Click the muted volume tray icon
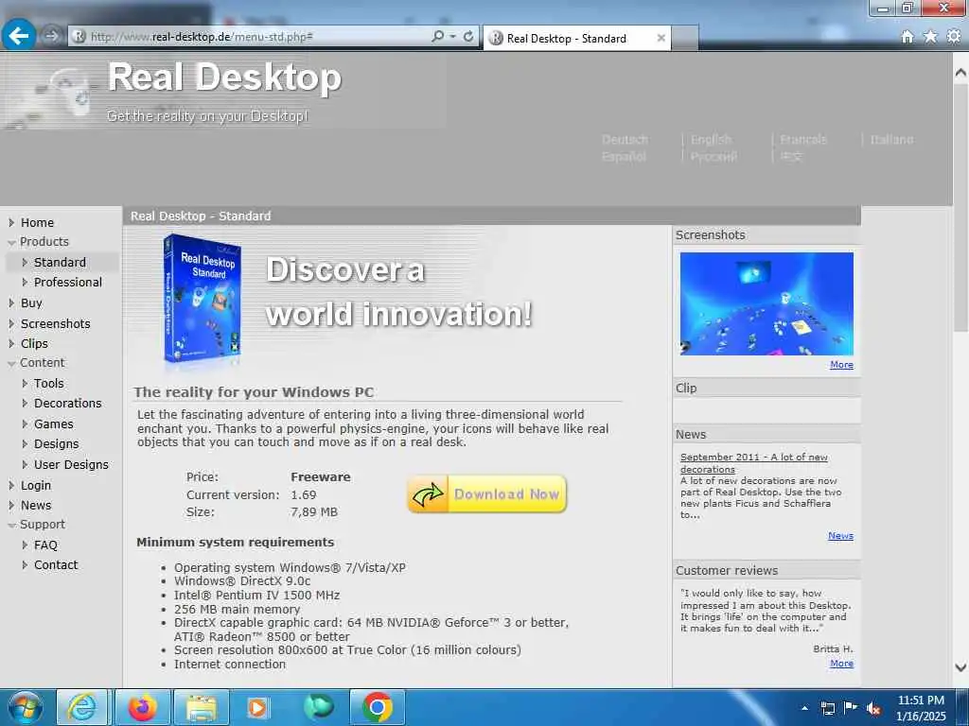 click(873, 709)
